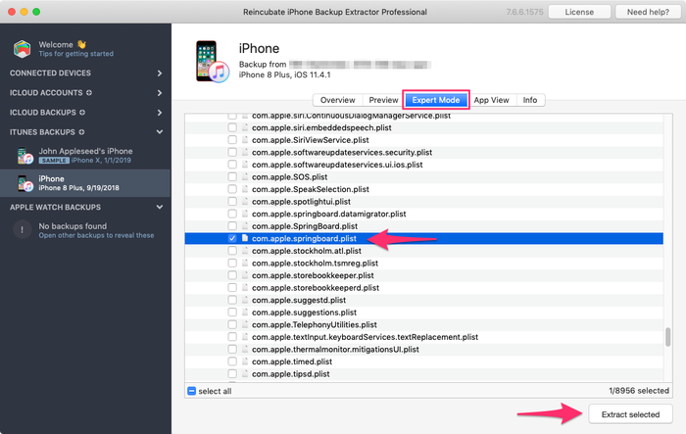This screenshot has height=434, width=686.
Task: Click file icon of com.apple.spotlightui.plist
Action: (245, 202)
